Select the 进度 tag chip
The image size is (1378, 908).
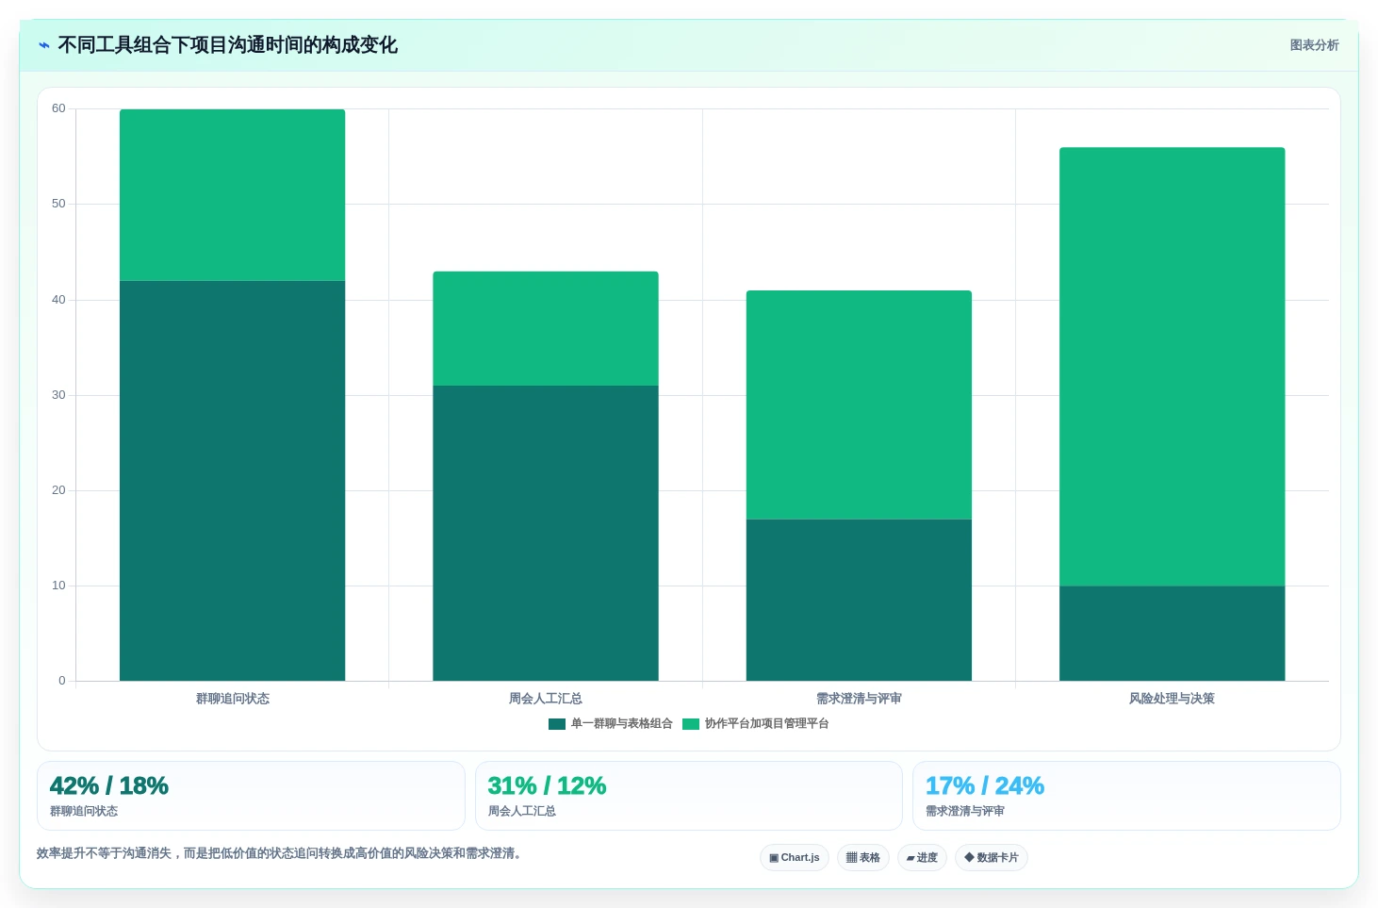[x=922, y=858]
